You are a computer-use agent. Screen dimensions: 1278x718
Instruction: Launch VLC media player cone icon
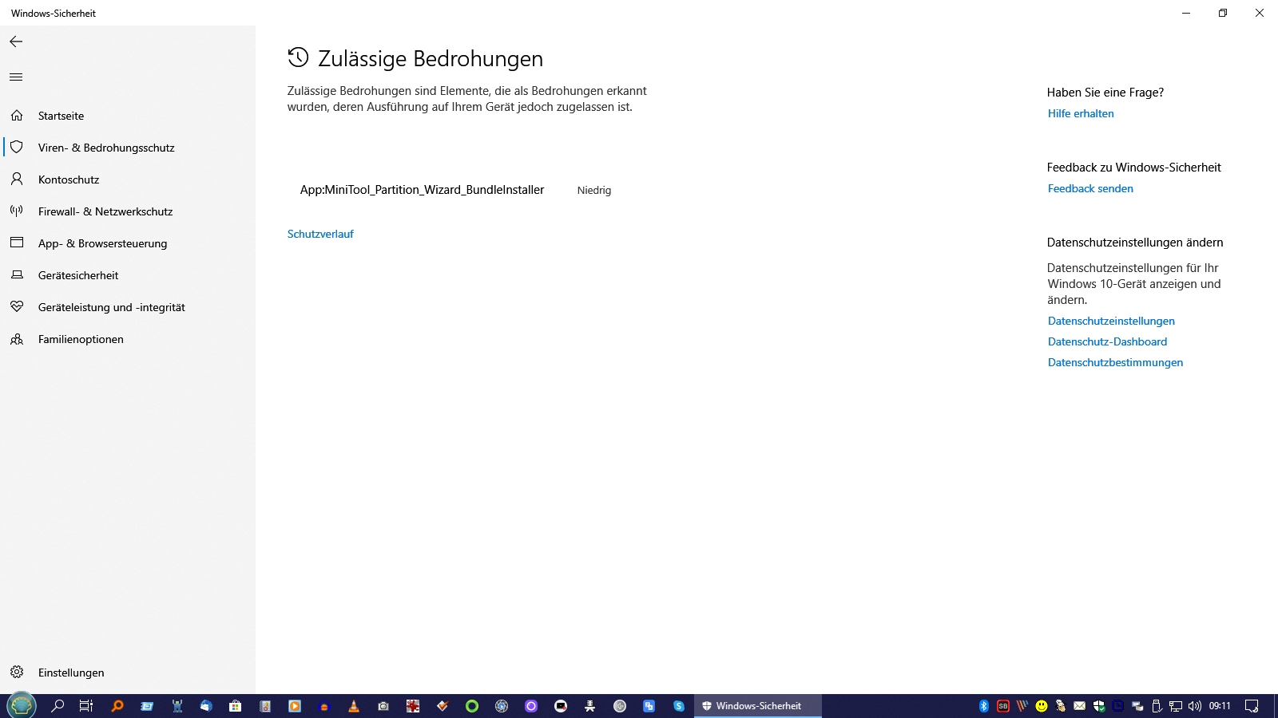[x=353, y=706]
